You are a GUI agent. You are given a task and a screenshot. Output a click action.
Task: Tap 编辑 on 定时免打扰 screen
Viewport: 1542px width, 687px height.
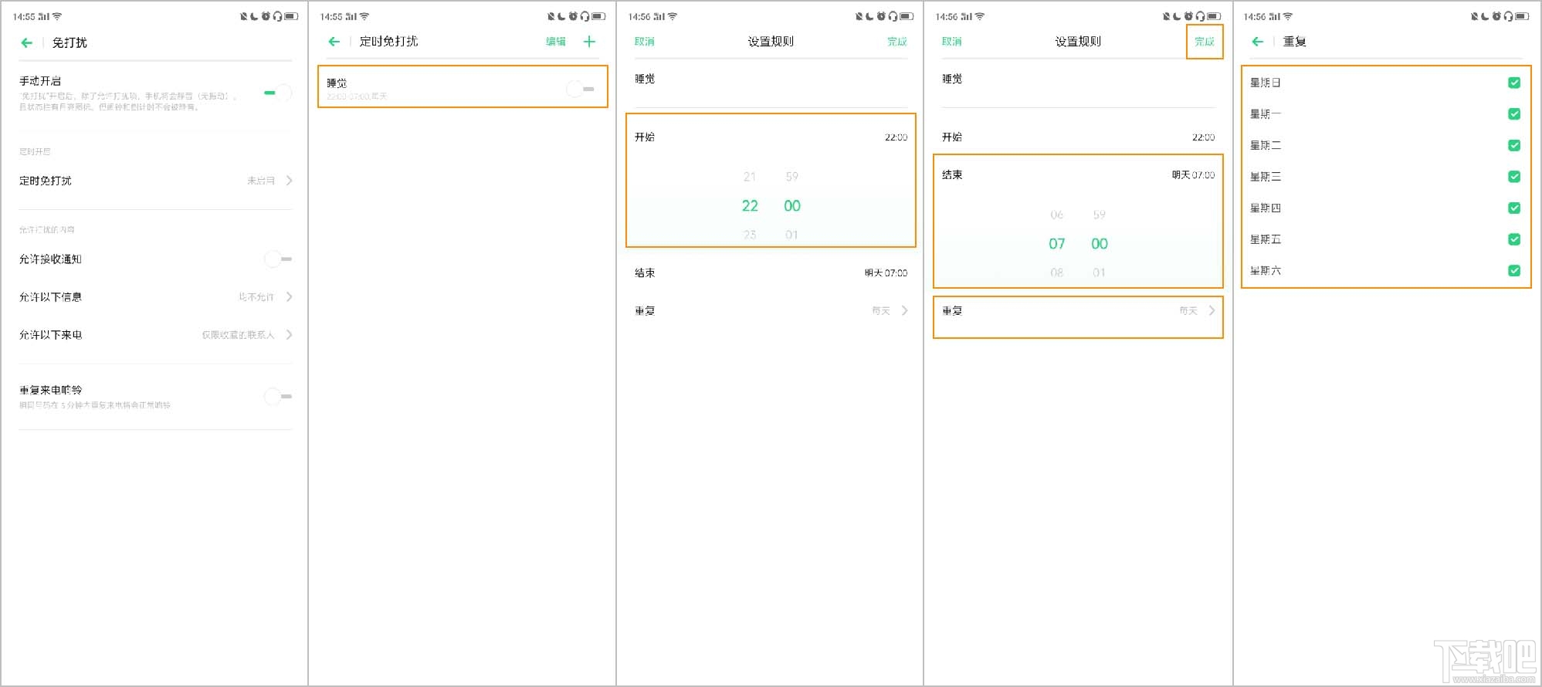tap(556, 42)
